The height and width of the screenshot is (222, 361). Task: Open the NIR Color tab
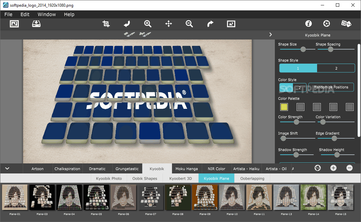click(x=217, y=169)
